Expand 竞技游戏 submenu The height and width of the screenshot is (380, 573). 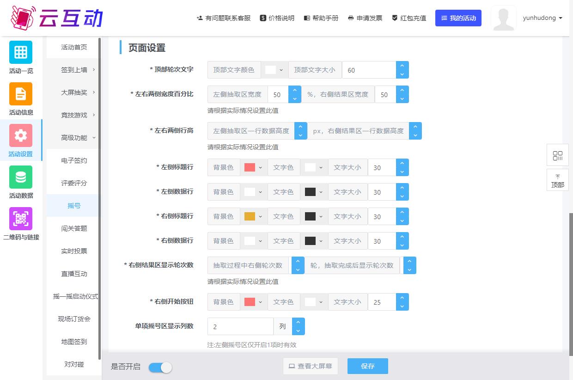(x=74, y=115)
